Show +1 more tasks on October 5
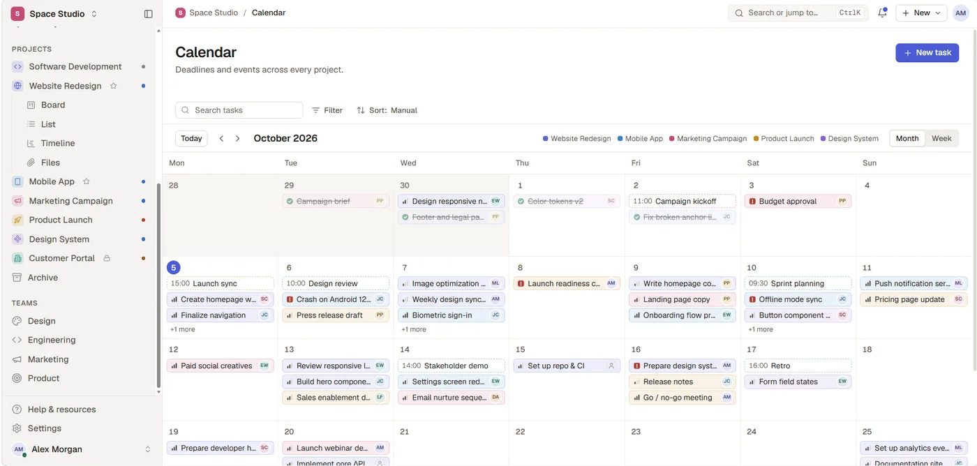The width and height of the screenshot is (977, 466). coord(183,329)
